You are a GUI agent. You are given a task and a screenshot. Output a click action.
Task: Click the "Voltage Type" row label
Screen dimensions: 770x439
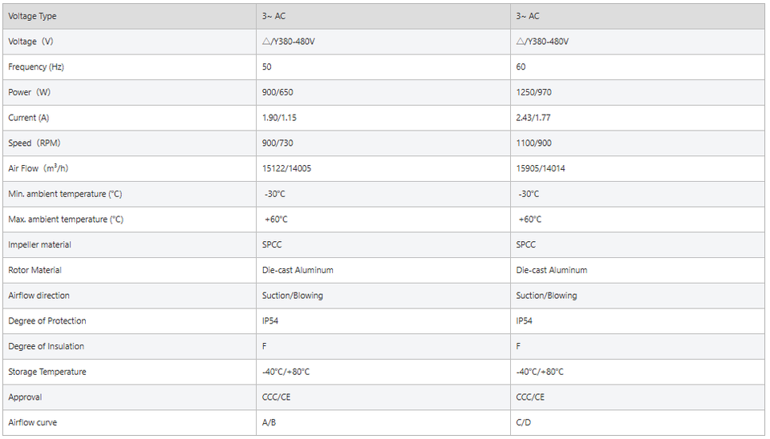pos(32,16)
